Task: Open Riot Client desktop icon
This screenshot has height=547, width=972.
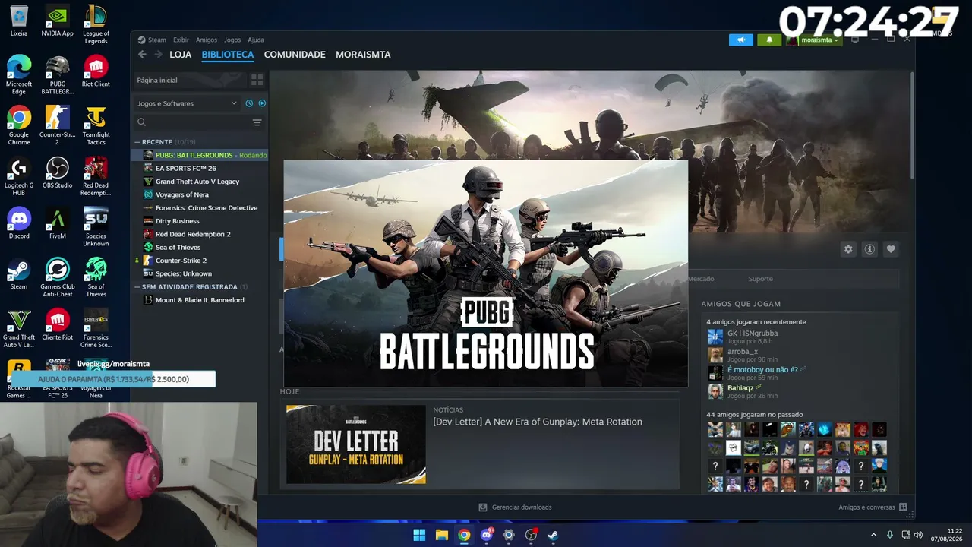Action: [x=96, y=72]
